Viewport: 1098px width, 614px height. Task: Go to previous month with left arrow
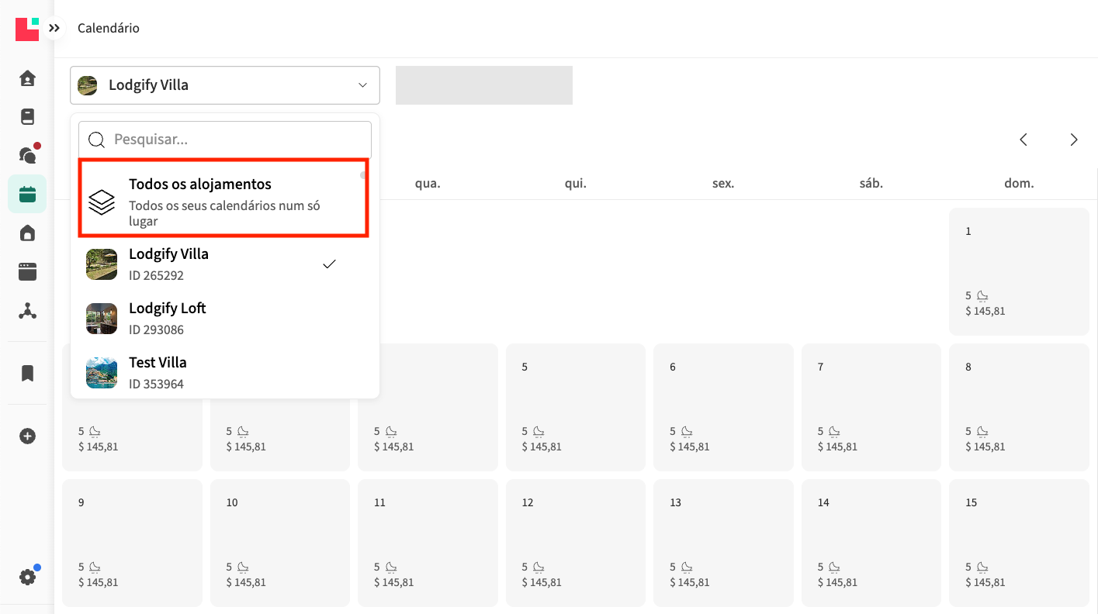[1024, 140]
